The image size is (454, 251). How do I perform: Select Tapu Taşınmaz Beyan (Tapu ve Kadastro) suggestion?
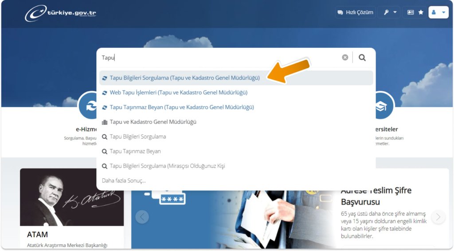pyautogui.click(x=236, y=107)
